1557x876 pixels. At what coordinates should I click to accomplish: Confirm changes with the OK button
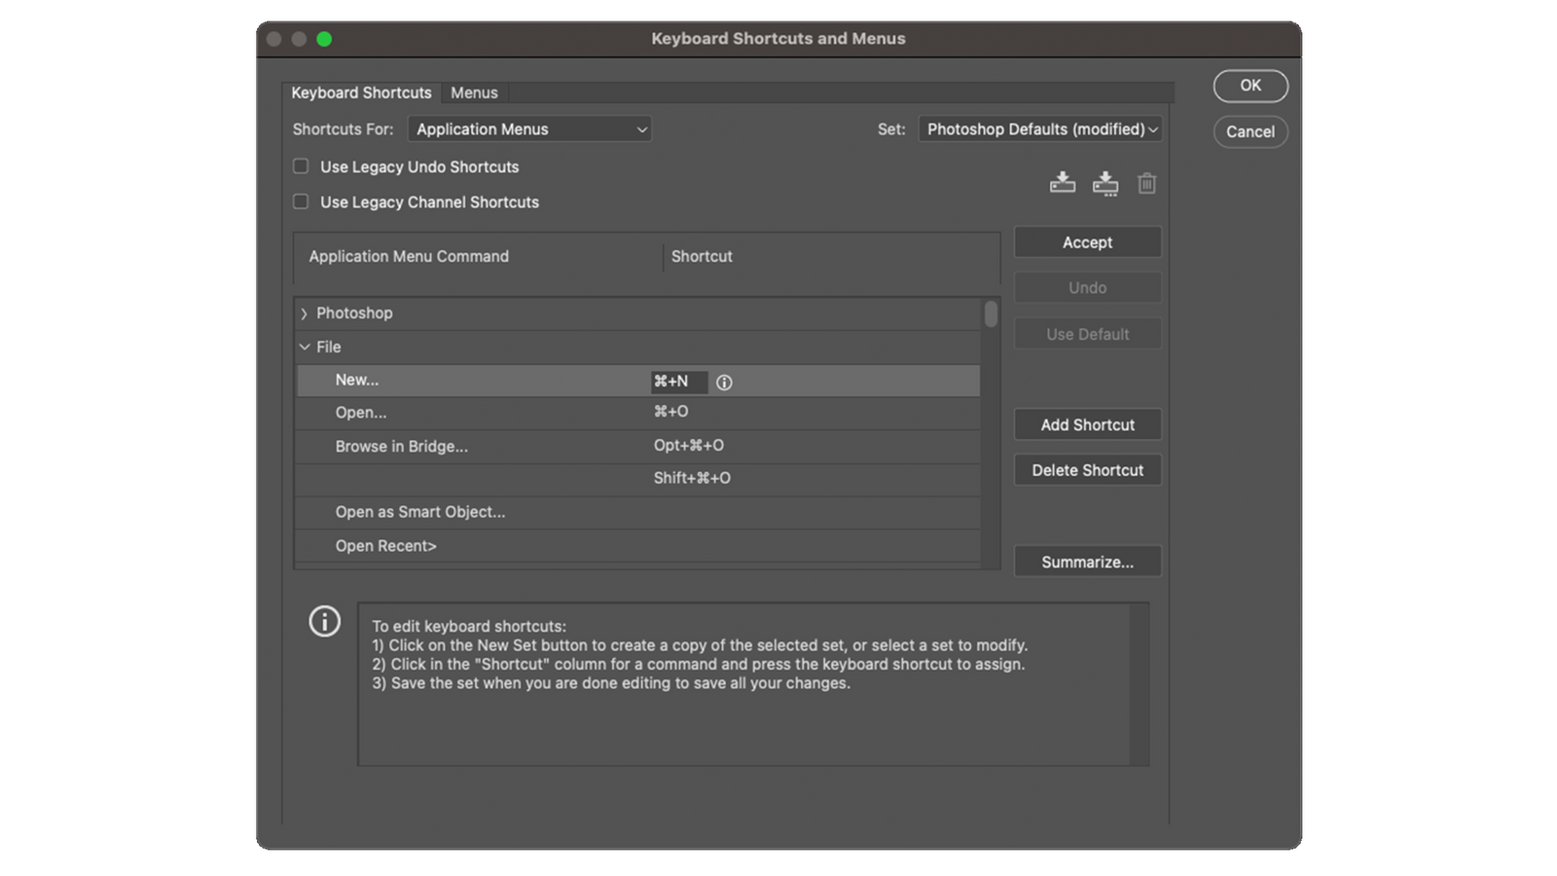click(x=1250, y=86)
